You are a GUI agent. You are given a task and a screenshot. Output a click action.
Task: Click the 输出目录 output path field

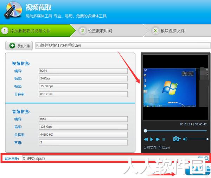pyautogui.click(x=110, y=159)
